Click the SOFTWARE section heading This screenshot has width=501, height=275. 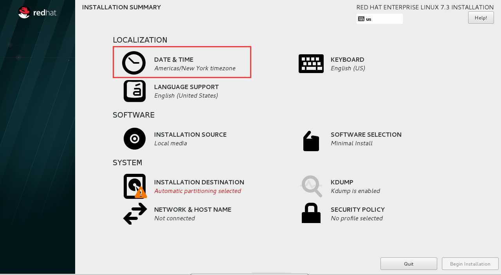133,115
